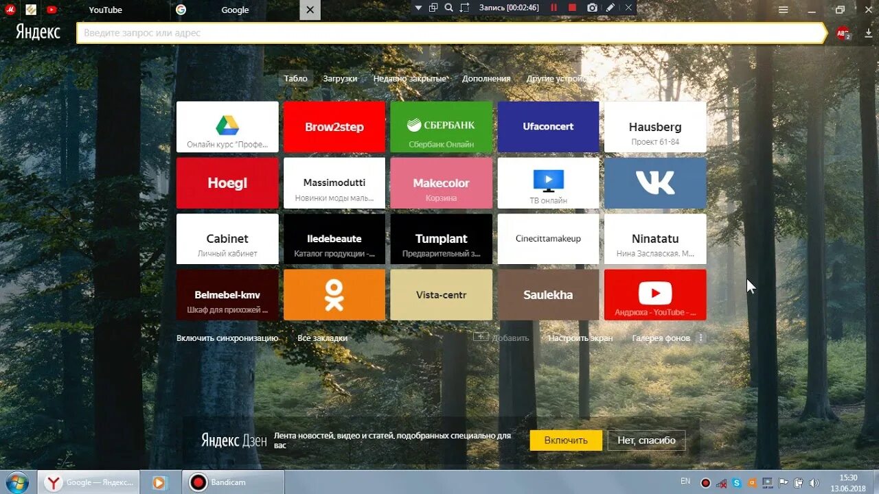The height and width of the screenshot is (494, 879).
Task: Click the speaker volume tray icon
Action: (814, 483)
